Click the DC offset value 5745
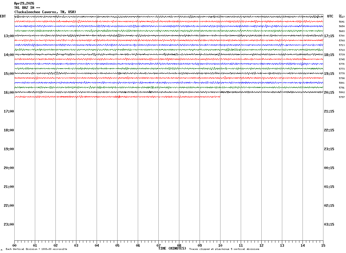Viewport: 346px width, 253px height. point(342,59)
